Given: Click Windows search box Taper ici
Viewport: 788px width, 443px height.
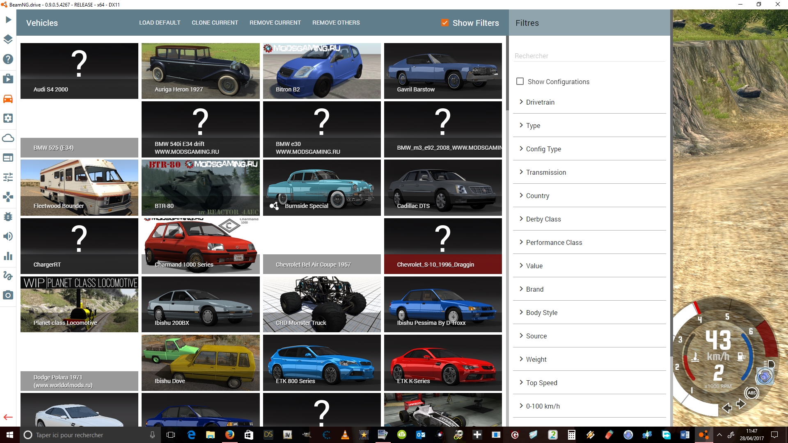Looking at the screenshot, I should pyautogui.click(x=90, y=435).
